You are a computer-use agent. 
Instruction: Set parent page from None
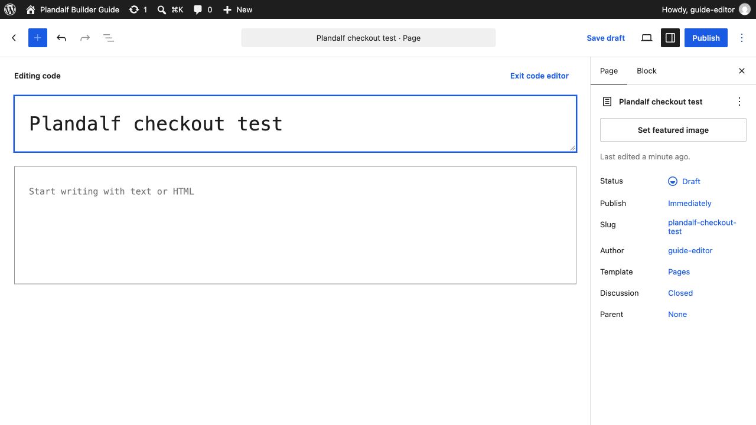pyautogui.click(x=677, y=314)
